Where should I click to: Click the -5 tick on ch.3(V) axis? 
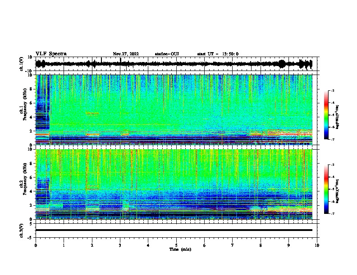click(30, 238)
